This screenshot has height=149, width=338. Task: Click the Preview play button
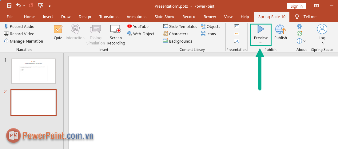coord(260,33)
